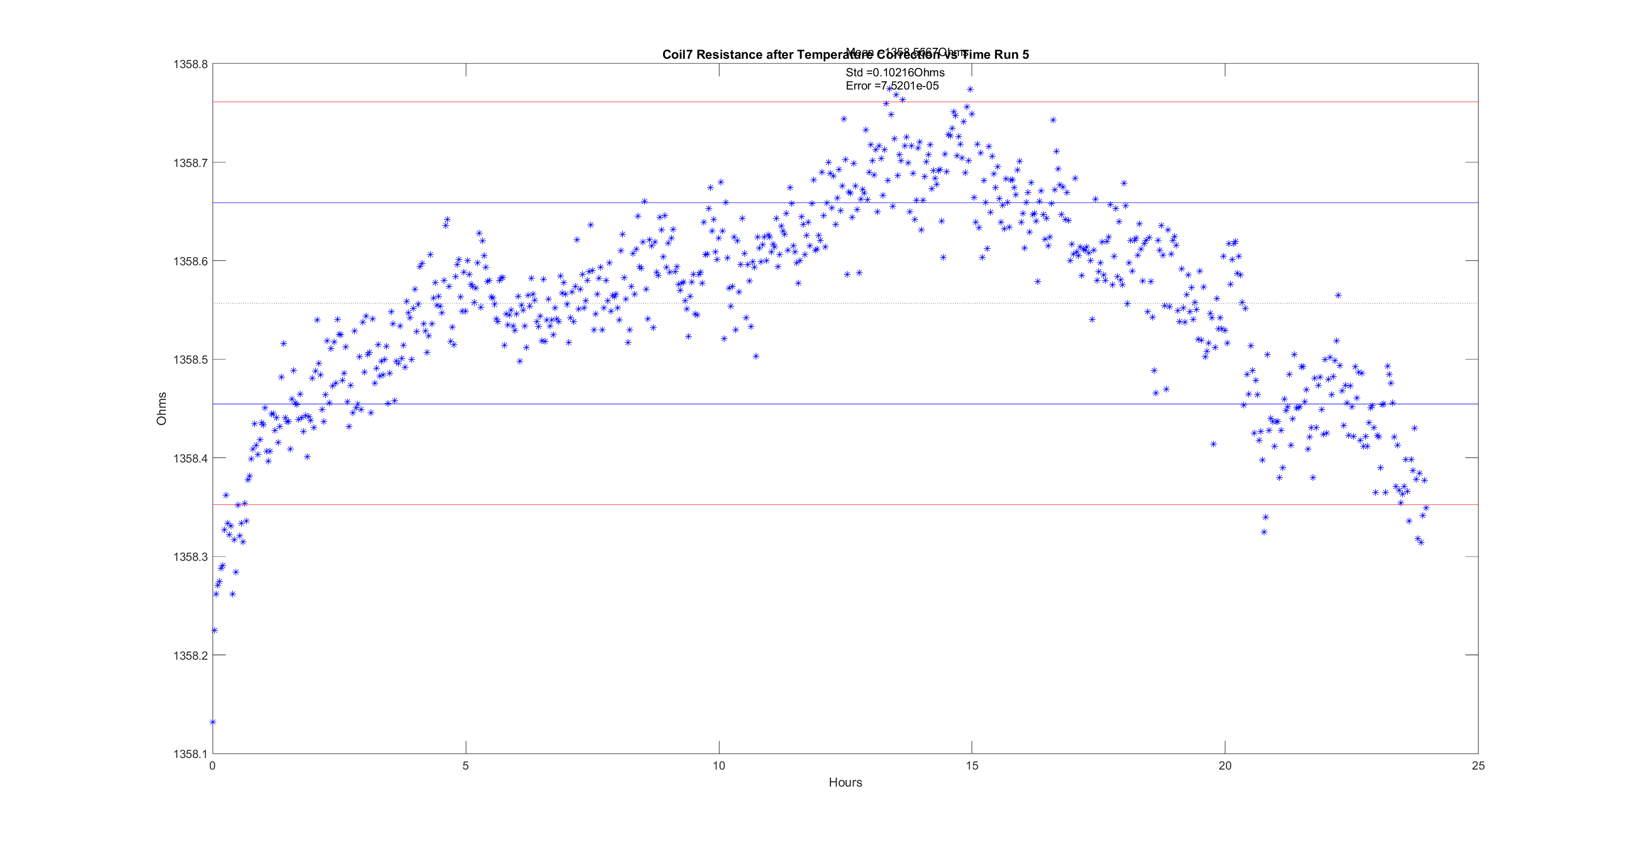
Task: Click the x-axis tick label 5
Action: click(466, 766)
